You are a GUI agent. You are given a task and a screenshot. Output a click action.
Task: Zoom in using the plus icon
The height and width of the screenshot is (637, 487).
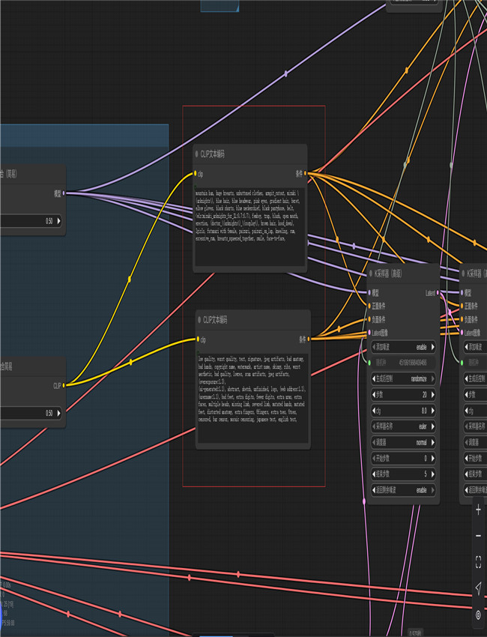pyautogui.click(x=478, y=510)
